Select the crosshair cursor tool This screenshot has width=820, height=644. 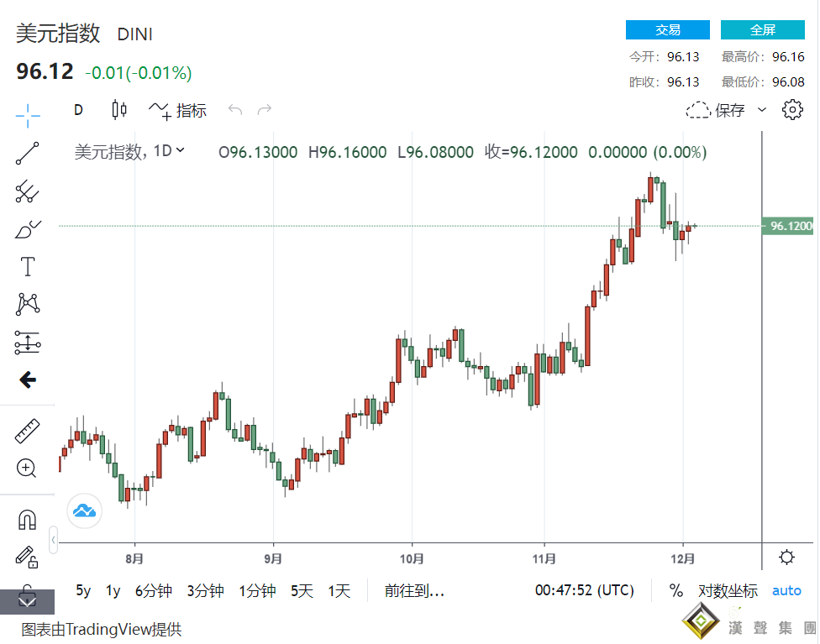[28, 115]
